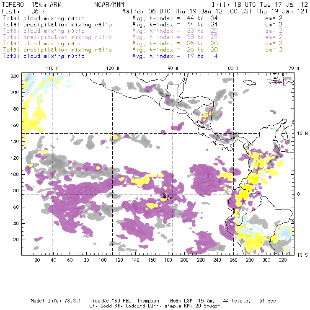Click the blue 'Total cloud mixing ratio' legend line

click(44, 56)
